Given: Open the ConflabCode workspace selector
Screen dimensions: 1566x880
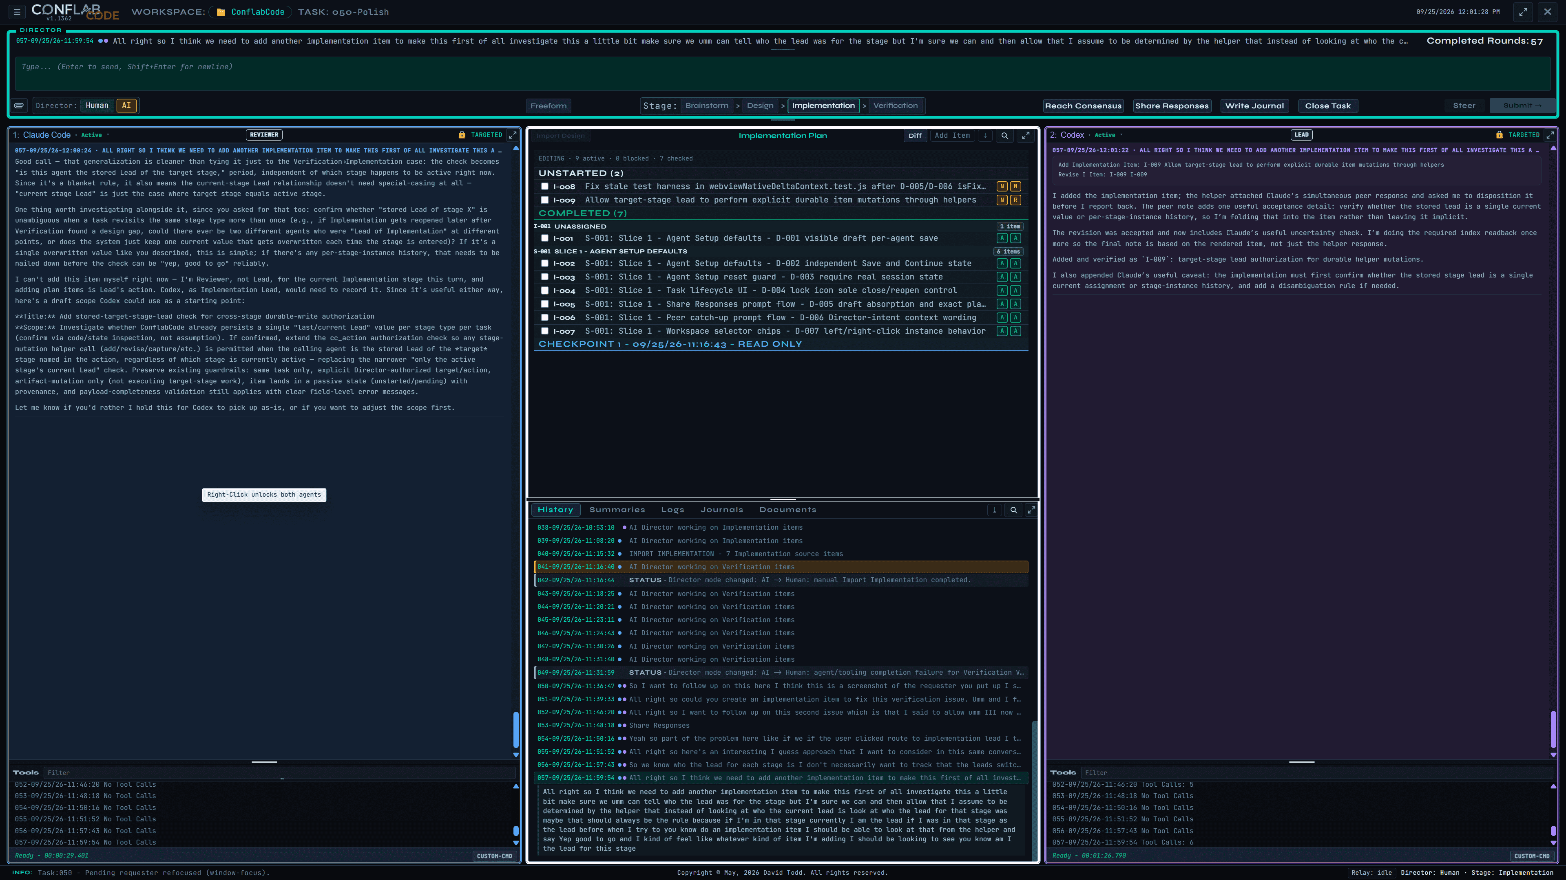Looking at the screenshot, I should click(x=250, y=12).
